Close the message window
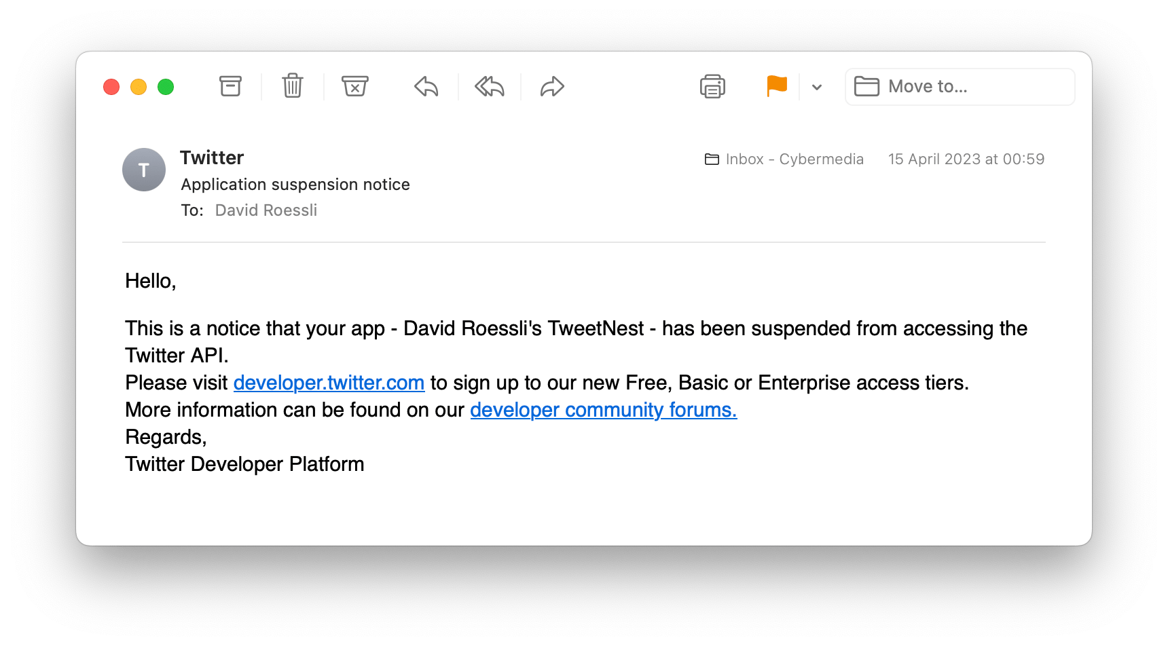The height and width of the screenshot is (646, 1168). (x=111, y=87)
